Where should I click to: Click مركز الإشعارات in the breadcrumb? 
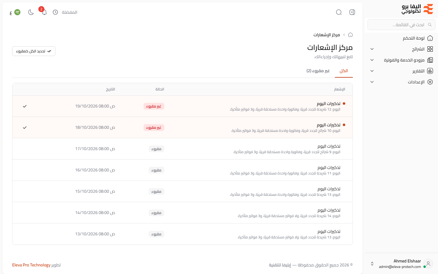tap(327, 35)
